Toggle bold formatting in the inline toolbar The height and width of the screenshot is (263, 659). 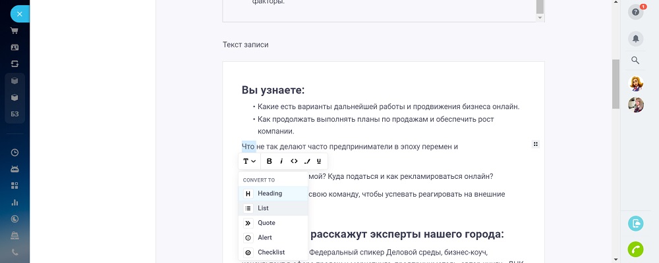(x=269, y=161)
